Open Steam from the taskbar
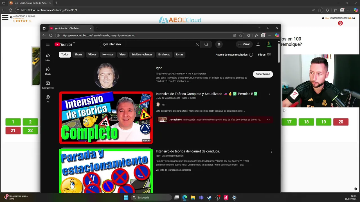 [x=209, y=198]
